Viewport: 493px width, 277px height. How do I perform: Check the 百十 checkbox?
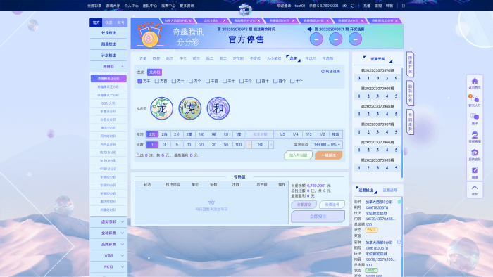click(x=258, y=81)
